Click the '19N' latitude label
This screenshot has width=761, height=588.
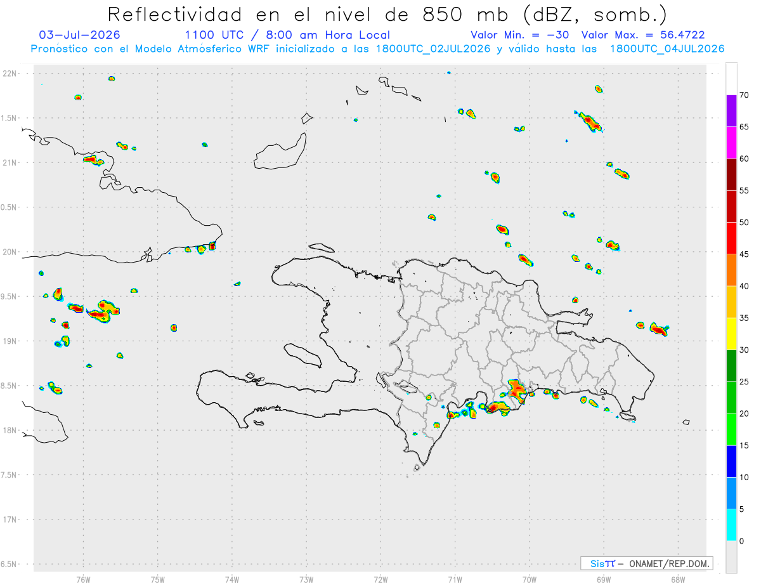(x=10, y=341)
